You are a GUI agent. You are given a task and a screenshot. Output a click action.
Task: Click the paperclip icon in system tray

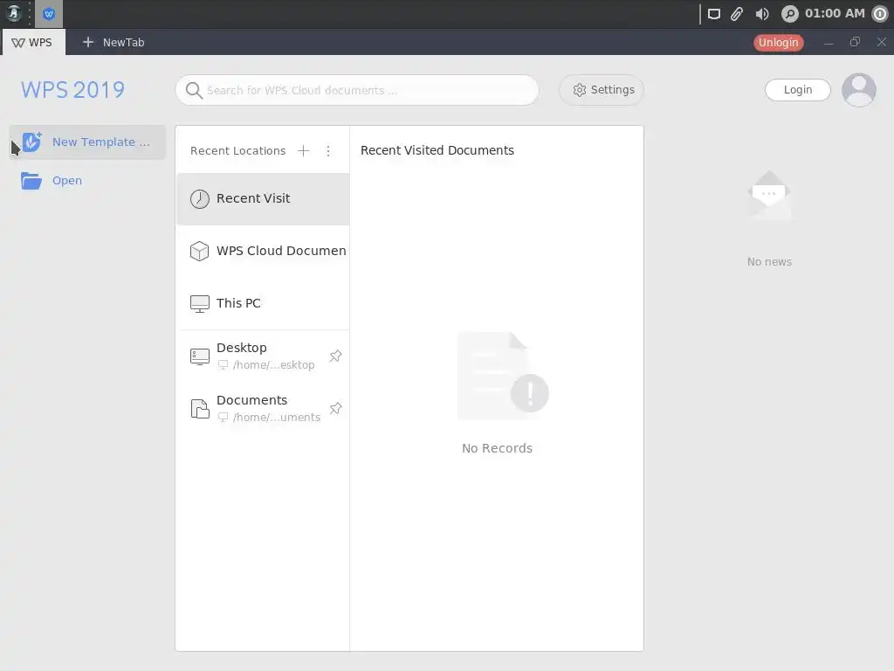point(737,14)
